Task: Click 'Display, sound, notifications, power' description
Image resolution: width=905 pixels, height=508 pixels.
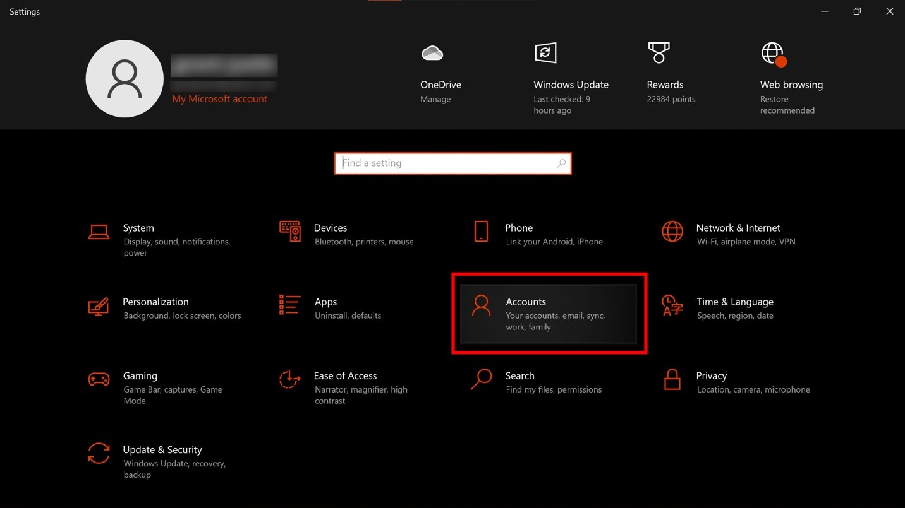Action: (177, 247)
